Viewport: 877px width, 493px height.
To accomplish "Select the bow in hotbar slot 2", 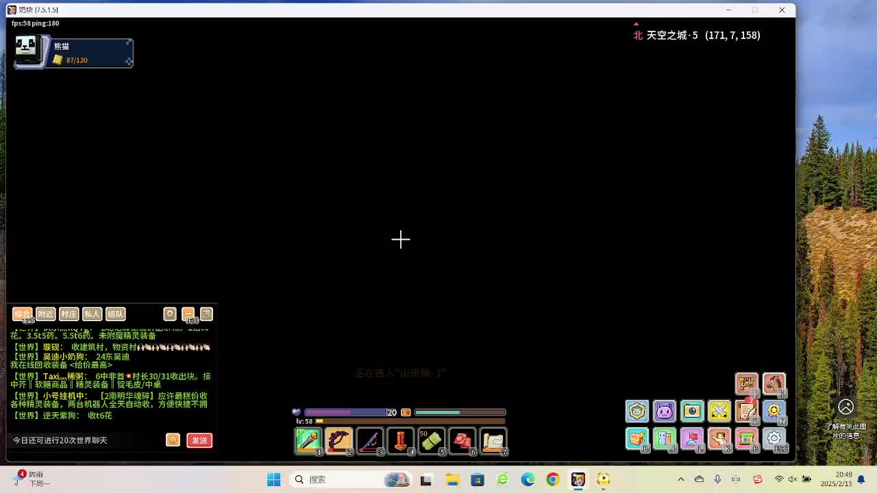I will pos(338,441).
